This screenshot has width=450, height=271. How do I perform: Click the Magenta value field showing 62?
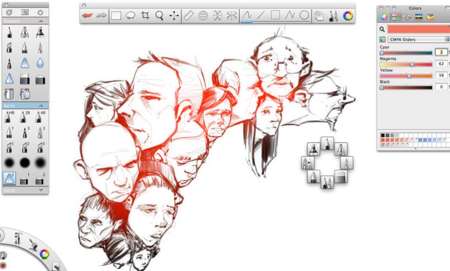[441, 64]
